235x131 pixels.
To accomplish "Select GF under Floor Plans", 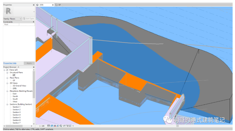I will coord(14,80).
